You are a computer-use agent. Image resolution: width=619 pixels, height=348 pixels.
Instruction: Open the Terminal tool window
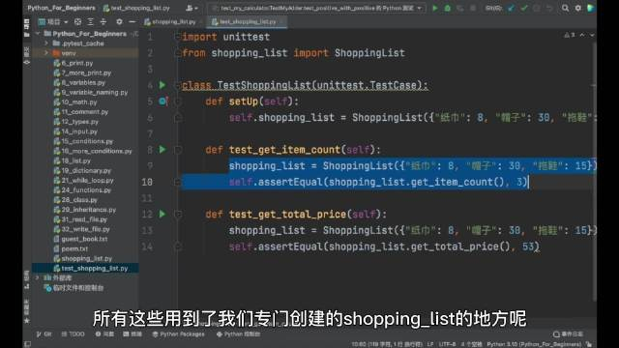(x=133, y=333)
